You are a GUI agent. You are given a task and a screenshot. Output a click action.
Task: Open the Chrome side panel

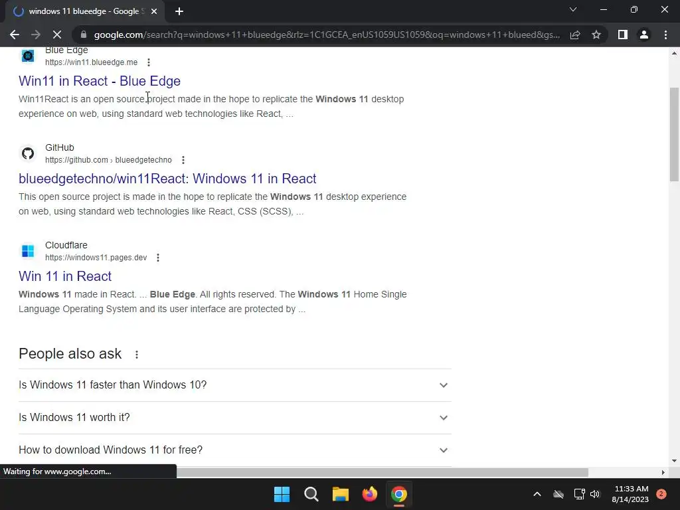click(623, 35)
